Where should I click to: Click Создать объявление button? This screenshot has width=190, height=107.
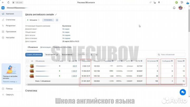pos(34,55)
